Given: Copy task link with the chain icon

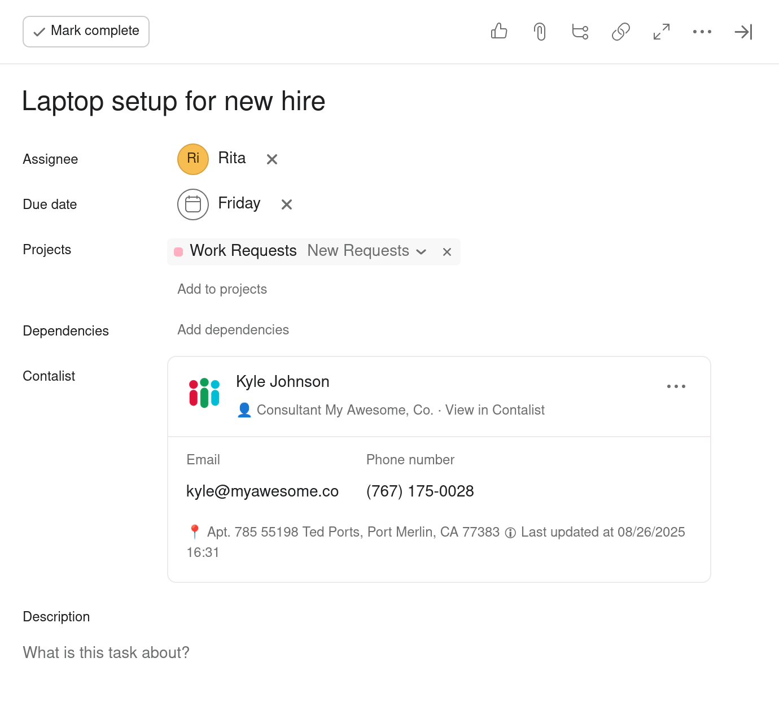Looking at the screenshot, I should click(x=621, y=32).
